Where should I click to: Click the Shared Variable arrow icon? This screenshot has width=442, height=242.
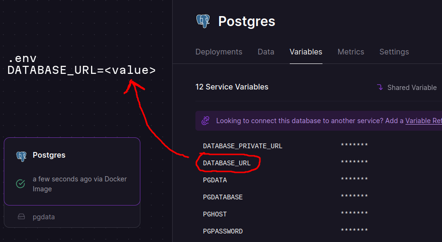380,87
